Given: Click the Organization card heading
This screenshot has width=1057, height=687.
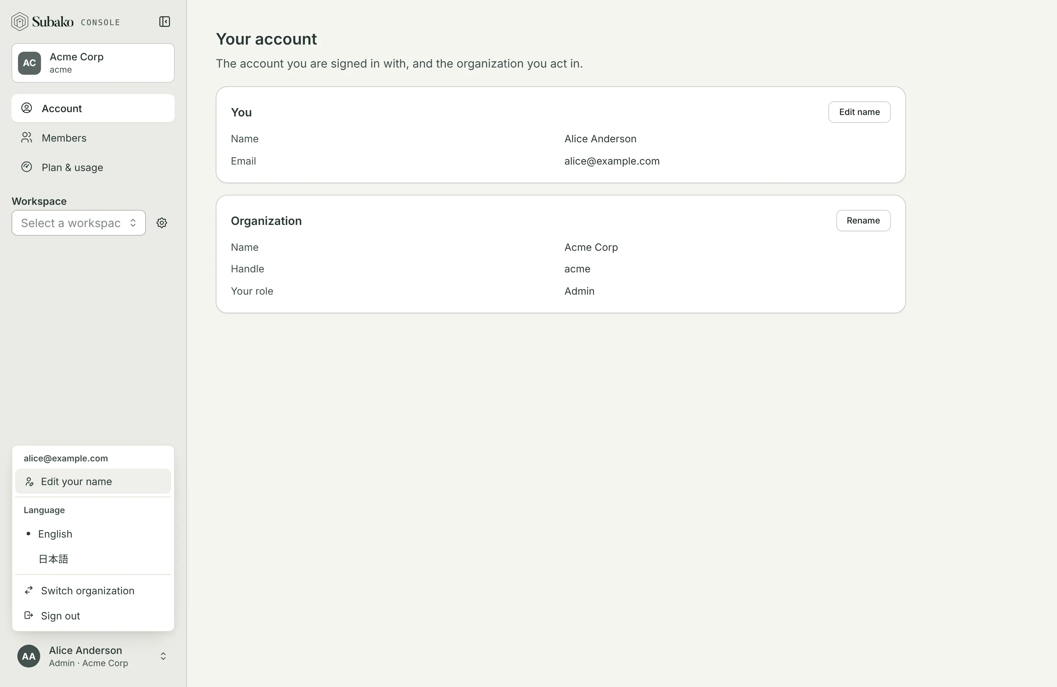Looking at the screenshot, I should pos(266,221).
